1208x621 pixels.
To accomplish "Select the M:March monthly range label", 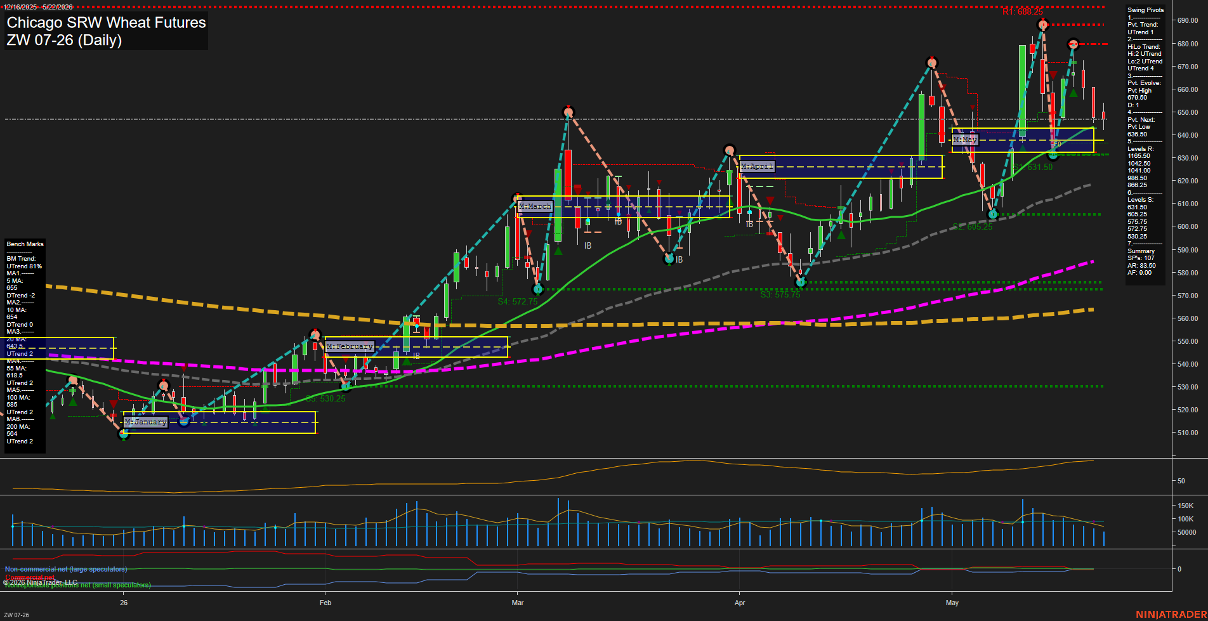I will point(535,206).
